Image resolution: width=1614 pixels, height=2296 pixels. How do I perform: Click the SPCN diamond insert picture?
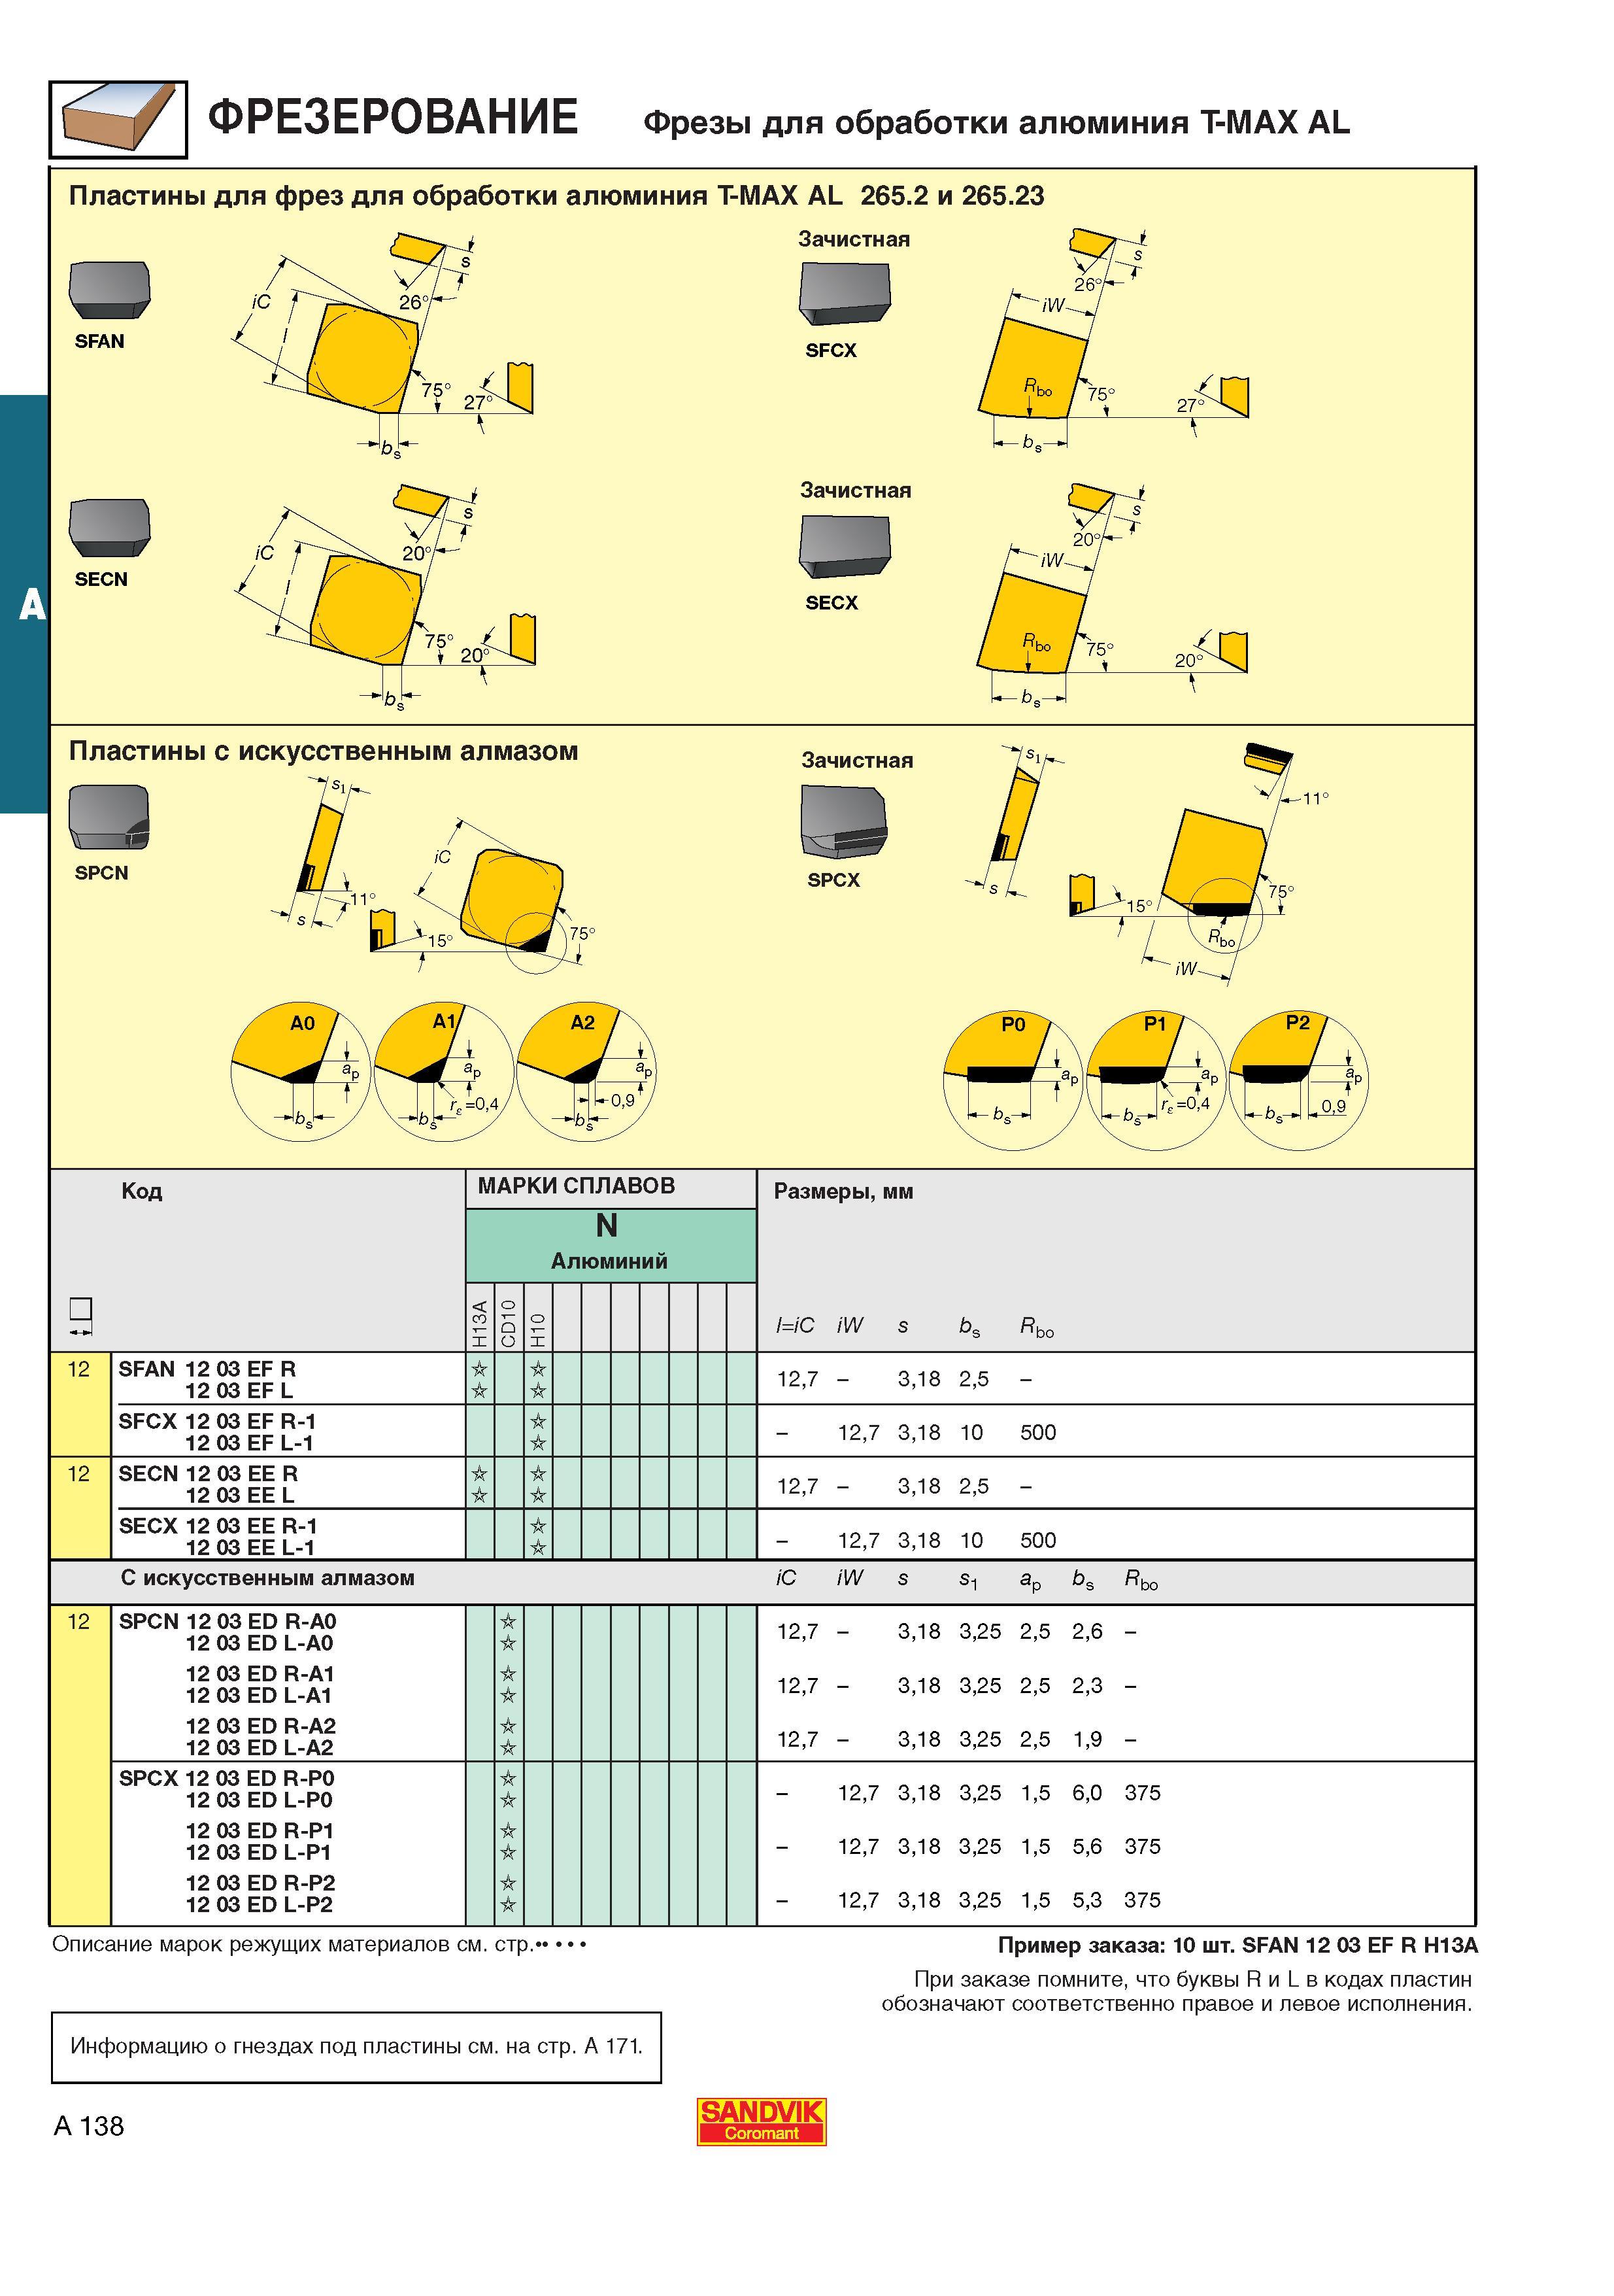pyautogui.click(x=109, y=818)
